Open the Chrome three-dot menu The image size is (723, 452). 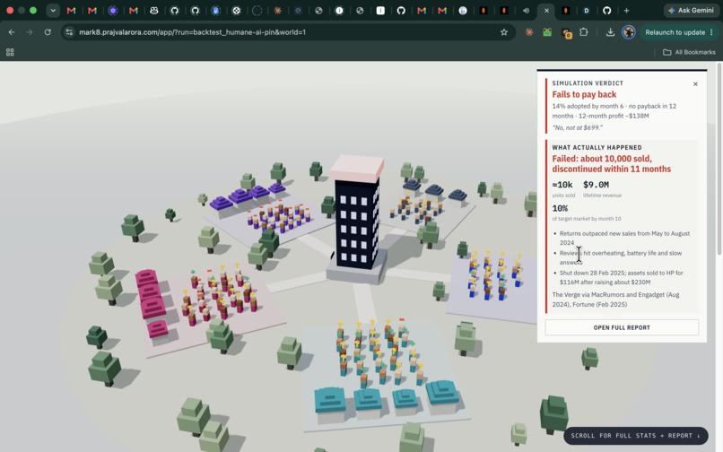coord(711,32)
